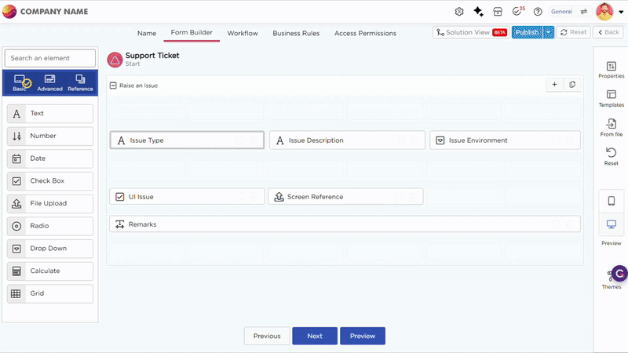Expand the Publish dropdown arrow
The image size is (628, 353).
click(549, 32)
